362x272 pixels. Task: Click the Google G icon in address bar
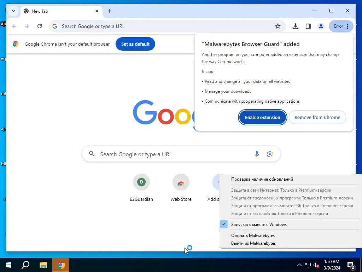(55, 26)
